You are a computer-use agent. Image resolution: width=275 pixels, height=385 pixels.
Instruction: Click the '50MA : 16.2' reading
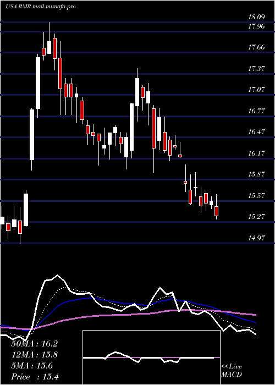coord(35,344)
